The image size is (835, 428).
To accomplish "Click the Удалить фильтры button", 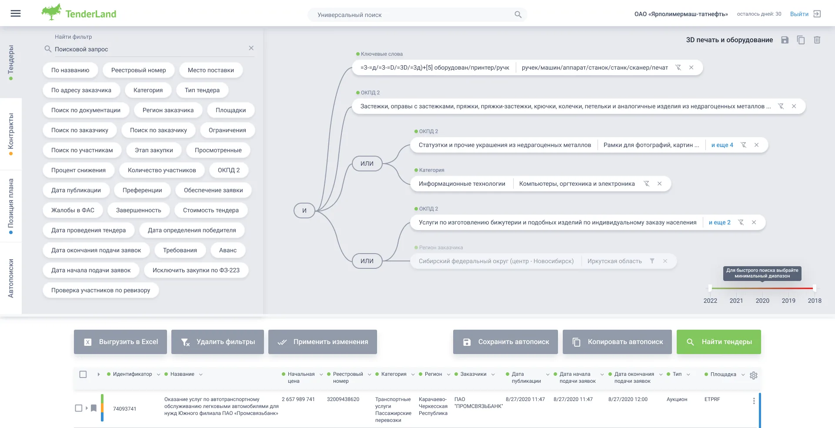I will [217, 342].
